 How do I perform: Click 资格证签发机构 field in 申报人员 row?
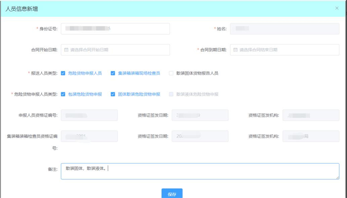(x=311, y=115)
